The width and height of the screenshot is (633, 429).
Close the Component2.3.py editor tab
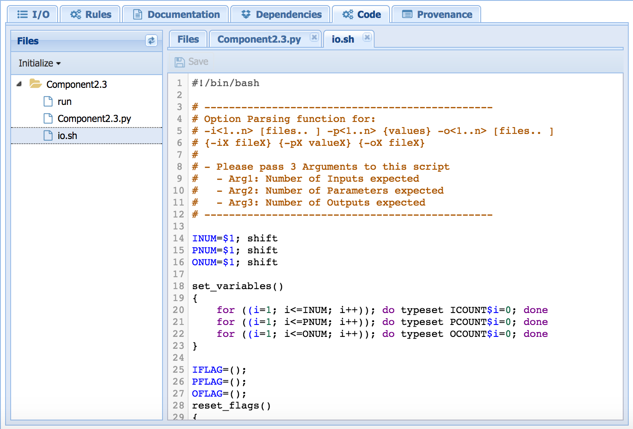(x=314, y=38)
